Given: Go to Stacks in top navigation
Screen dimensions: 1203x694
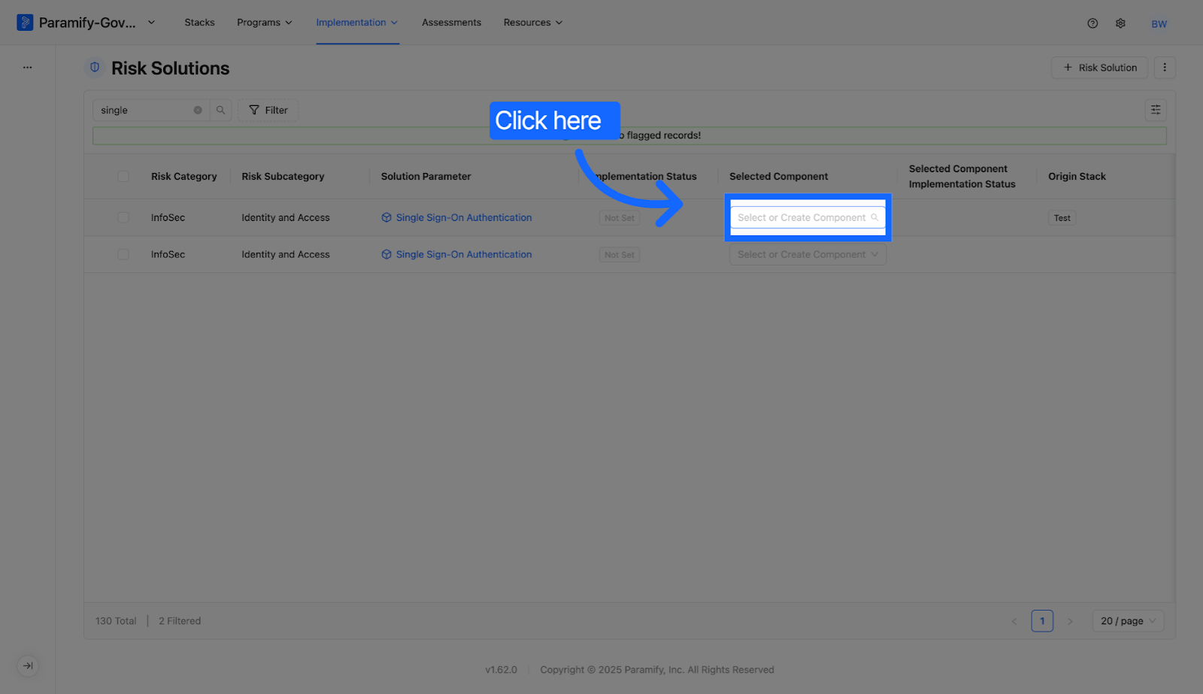Looking at the screenshot, I should click(199, 23).
